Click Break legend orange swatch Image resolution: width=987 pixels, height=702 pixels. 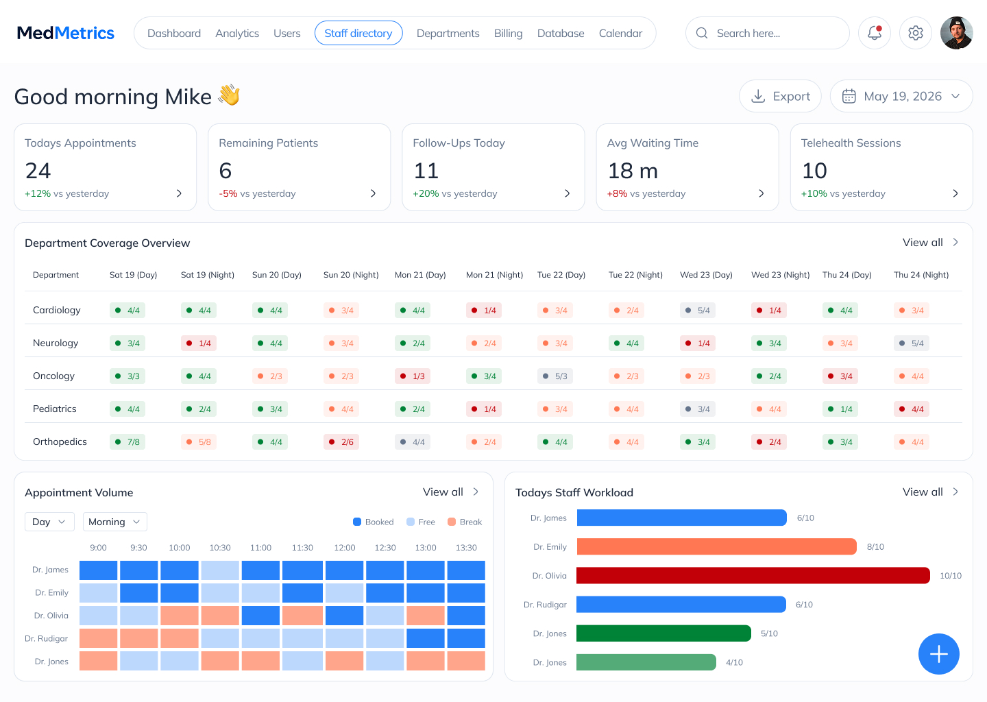452,522
